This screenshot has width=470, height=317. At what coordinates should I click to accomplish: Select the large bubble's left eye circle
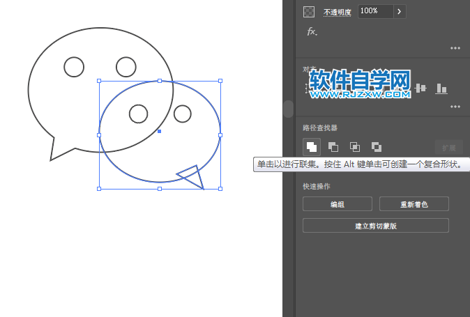pos(74,67)
